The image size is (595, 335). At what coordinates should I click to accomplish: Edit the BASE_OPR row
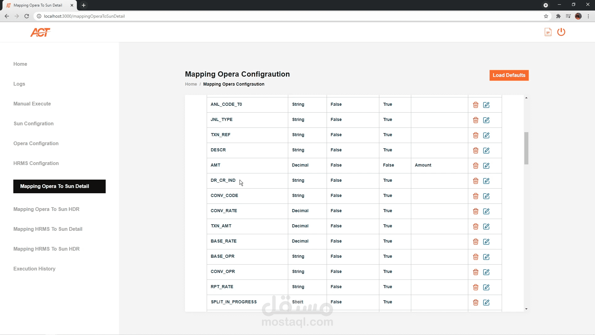click(486, 257)
